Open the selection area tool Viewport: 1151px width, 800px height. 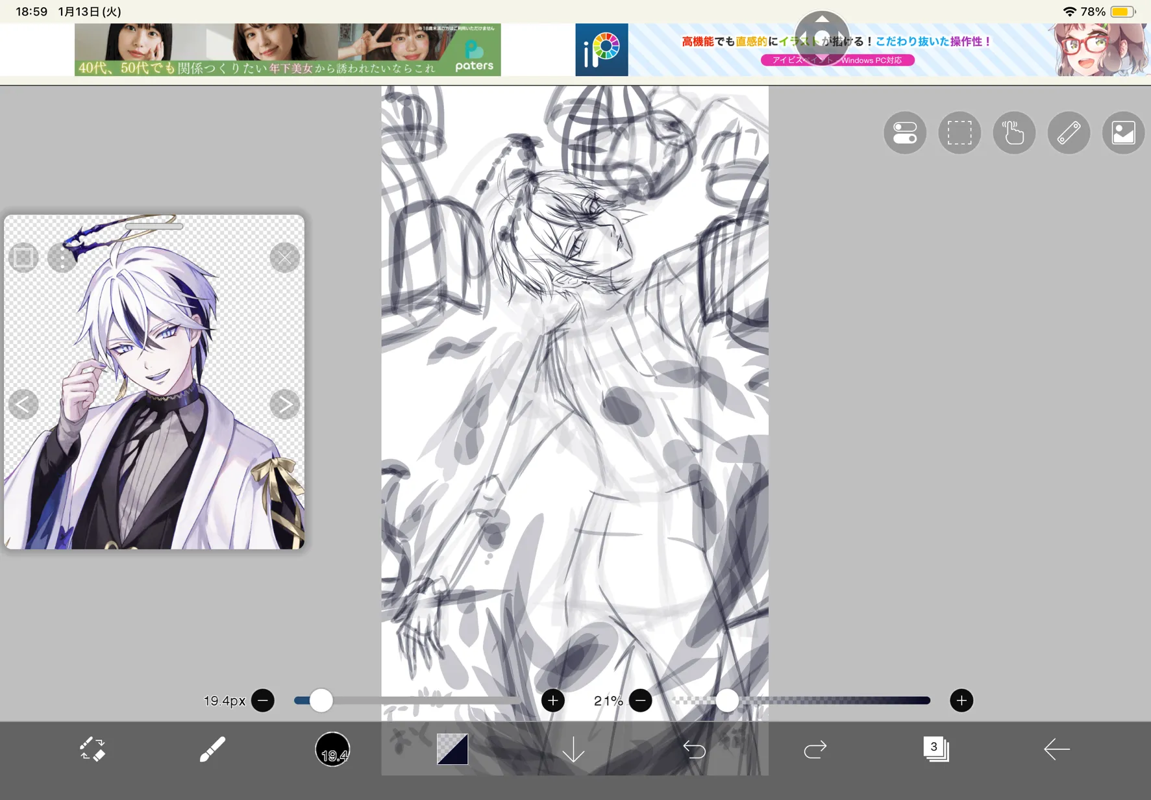[959, 133]
